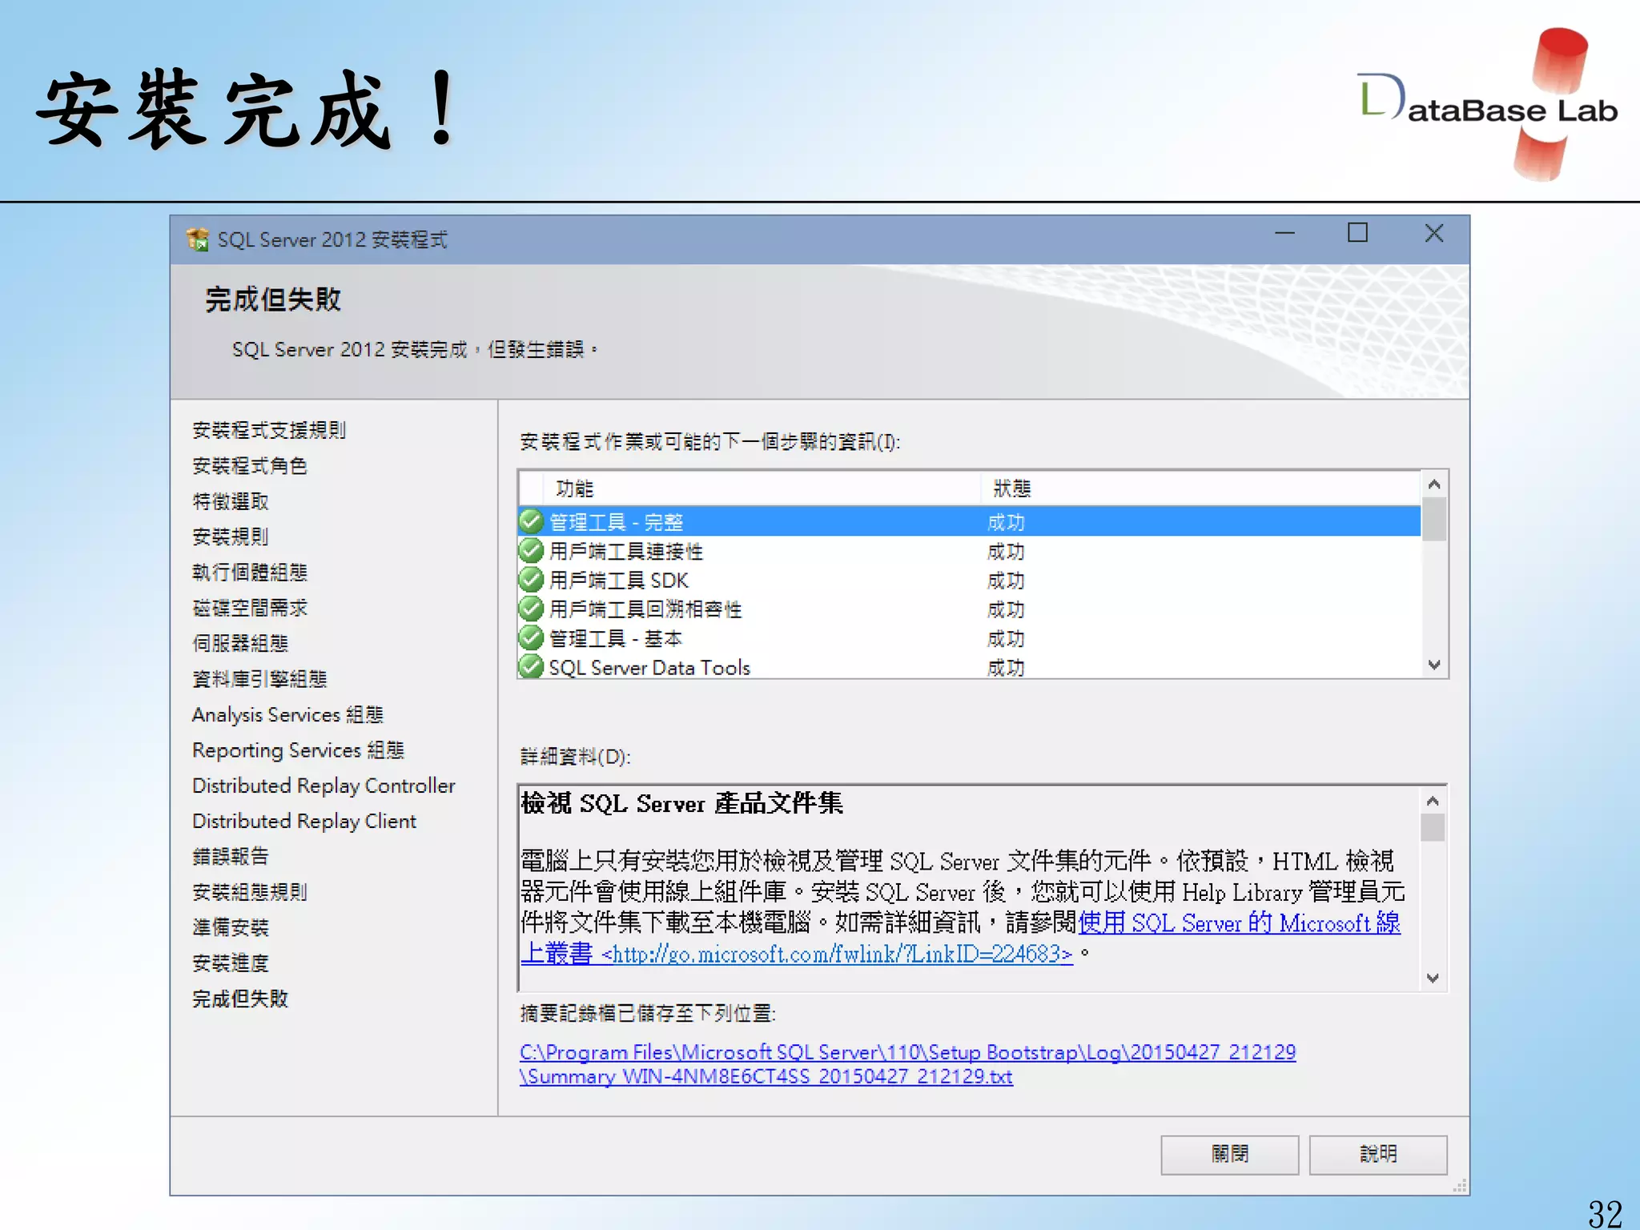1640x1230 pixels.
Task: Click the 安裝程式角色 step
Action: [x=250, y=466]
